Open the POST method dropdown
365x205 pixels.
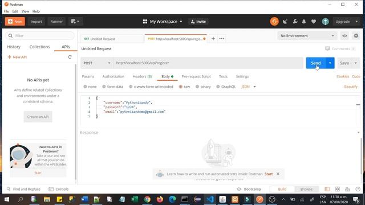96,63
